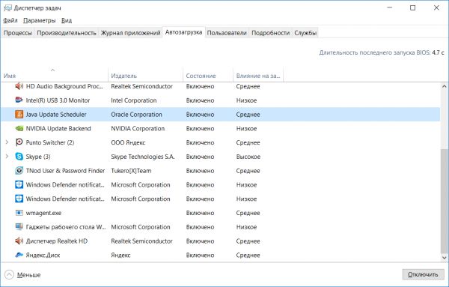Click the Диспетчер Realtek HD speaker icon
449x287 pixels.
(19, 241)
